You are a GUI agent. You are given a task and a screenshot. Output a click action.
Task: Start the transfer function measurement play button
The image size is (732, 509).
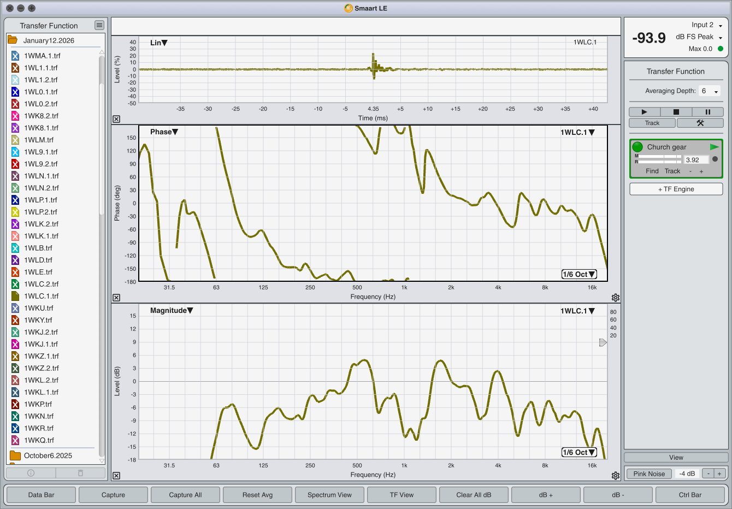tap(644, 111)
